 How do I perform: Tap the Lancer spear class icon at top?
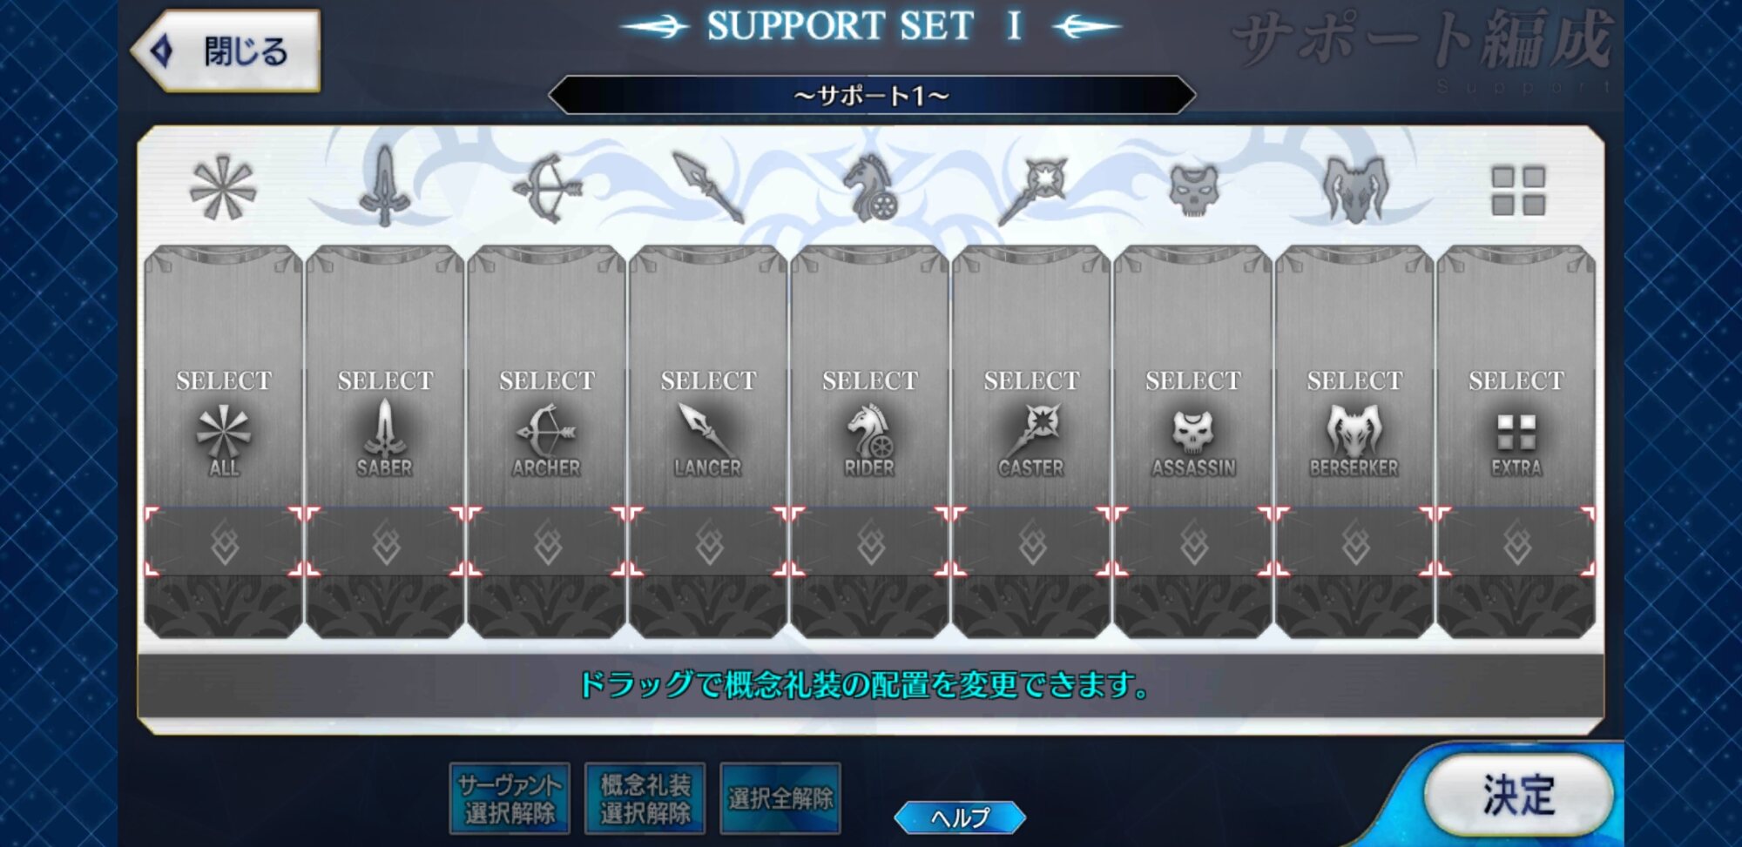coord(708,186)
